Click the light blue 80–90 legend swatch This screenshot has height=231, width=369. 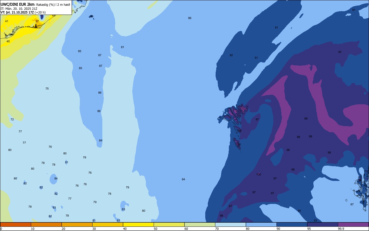pyautogui.click(x=261, y=224)
